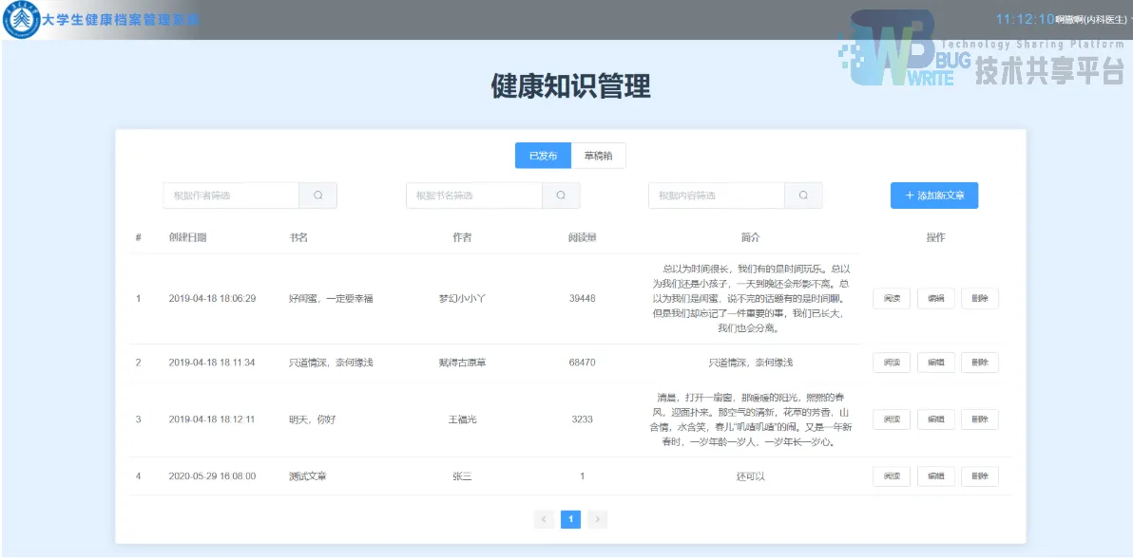Screen dimensions: 1133x559
Task: Delete the 测试文章 article
Action: tap(980, 476)
